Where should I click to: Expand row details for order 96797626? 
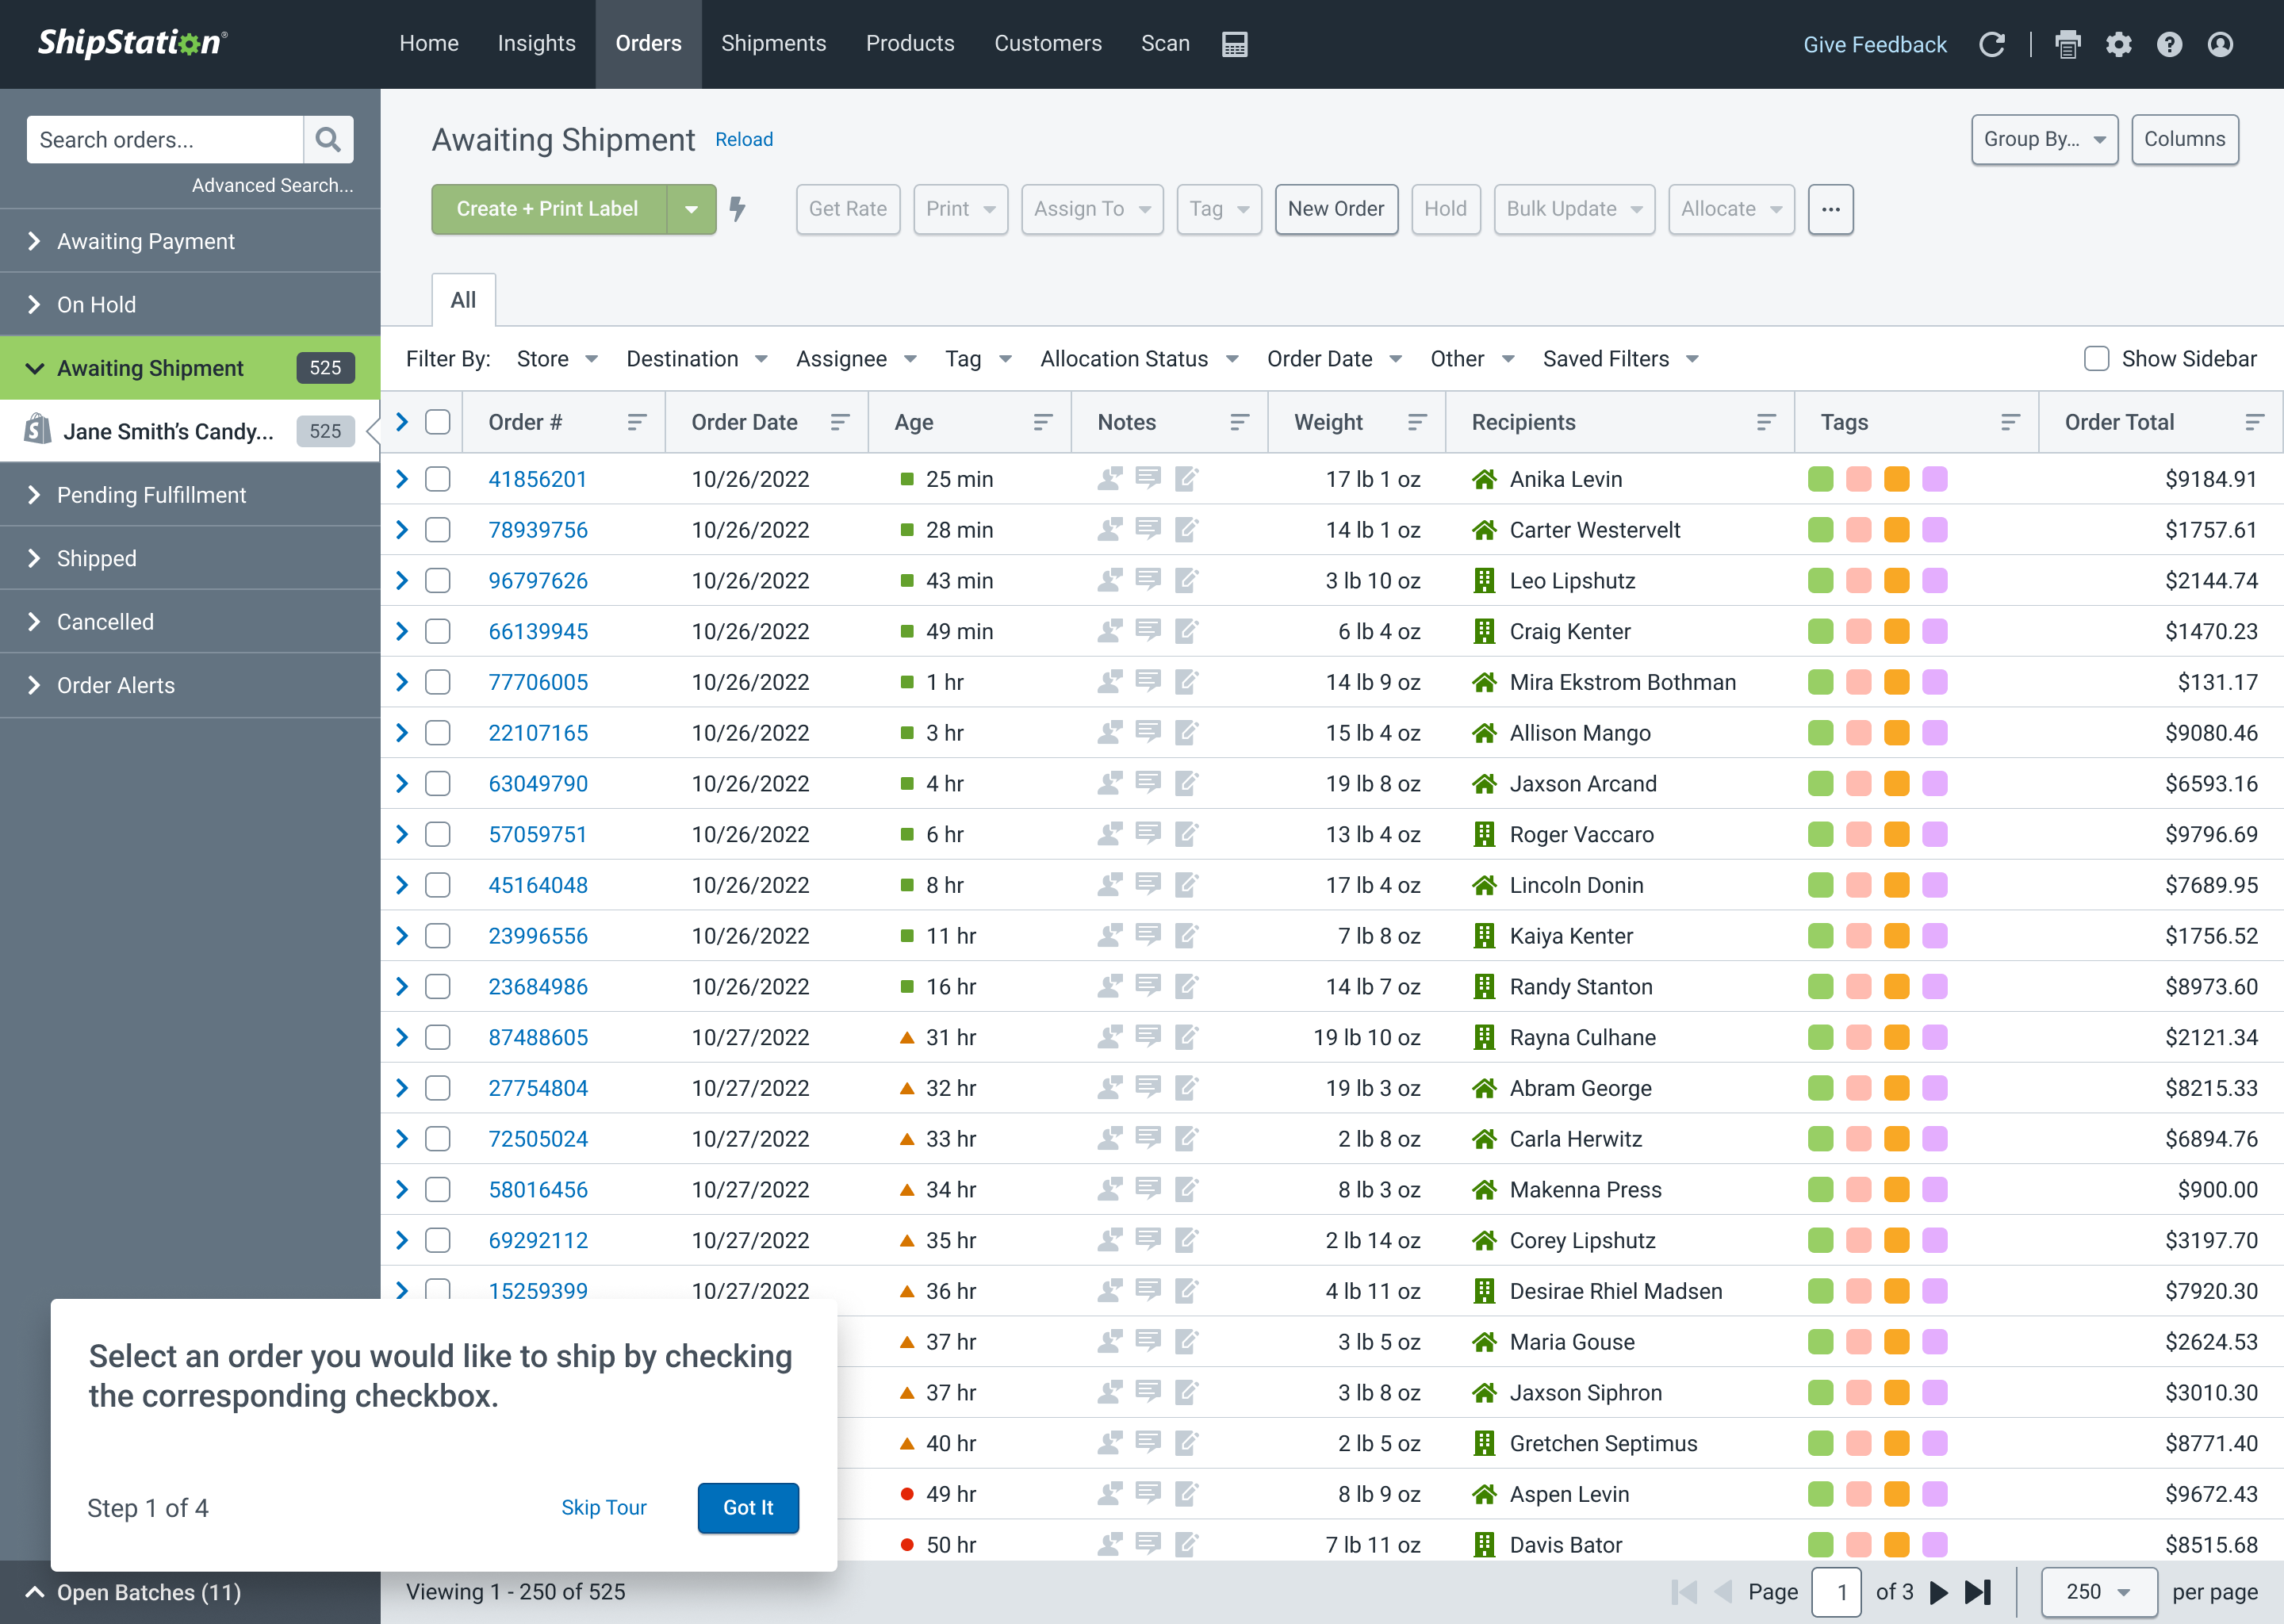[x=402, y=581]
